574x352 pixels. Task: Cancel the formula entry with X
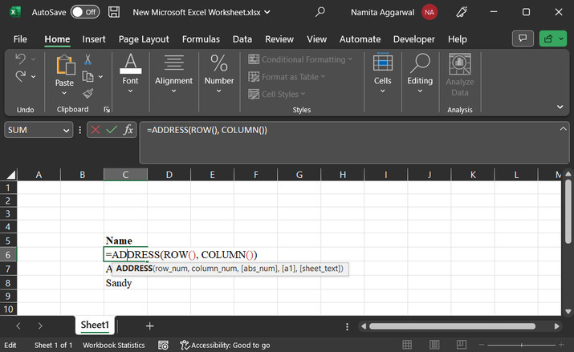tap(96, 130)
